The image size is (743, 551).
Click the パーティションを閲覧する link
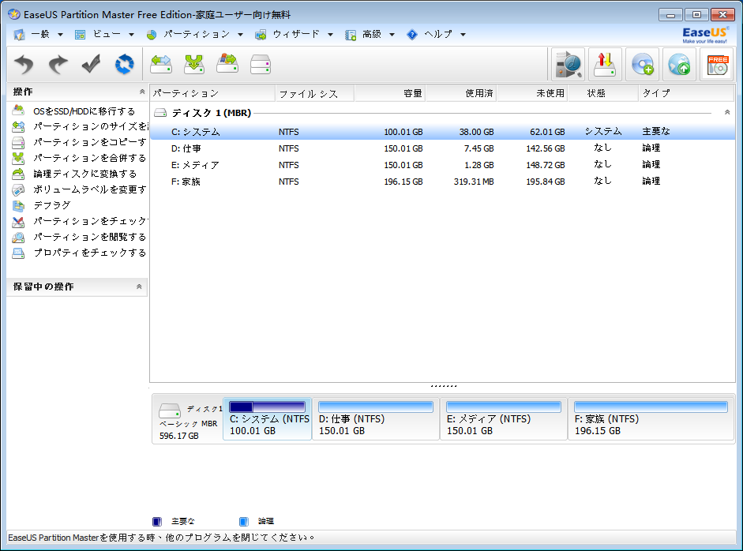(89, 237)
